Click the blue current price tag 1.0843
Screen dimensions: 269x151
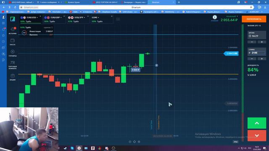click(231, 53)
